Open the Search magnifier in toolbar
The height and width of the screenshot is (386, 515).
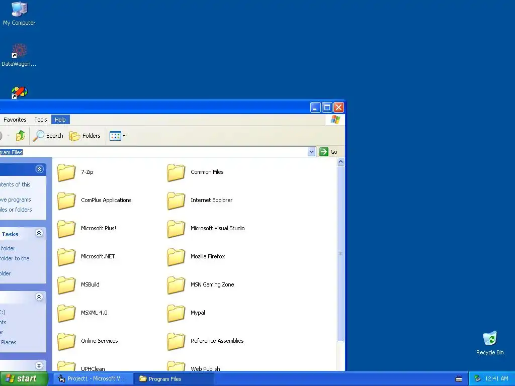48,136
